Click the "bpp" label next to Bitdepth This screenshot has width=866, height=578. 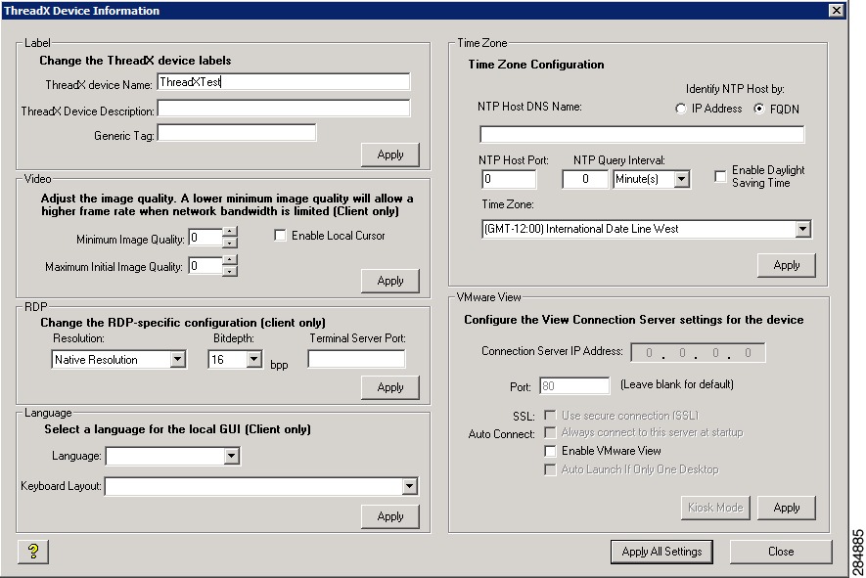279,366
